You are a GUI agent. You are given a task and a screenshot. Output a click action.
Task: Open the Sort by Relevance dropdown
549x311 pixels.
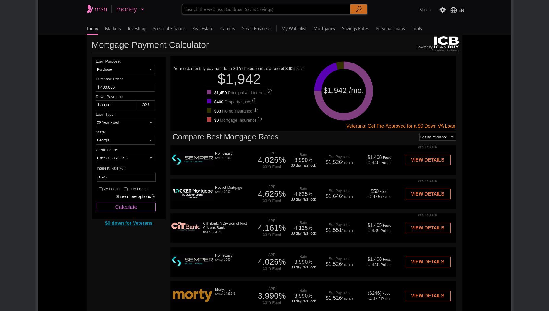438,137
